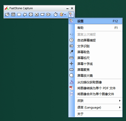Select 屏幕十字线 crosshair item
This screenshot has width=126, height=121.
95,64
